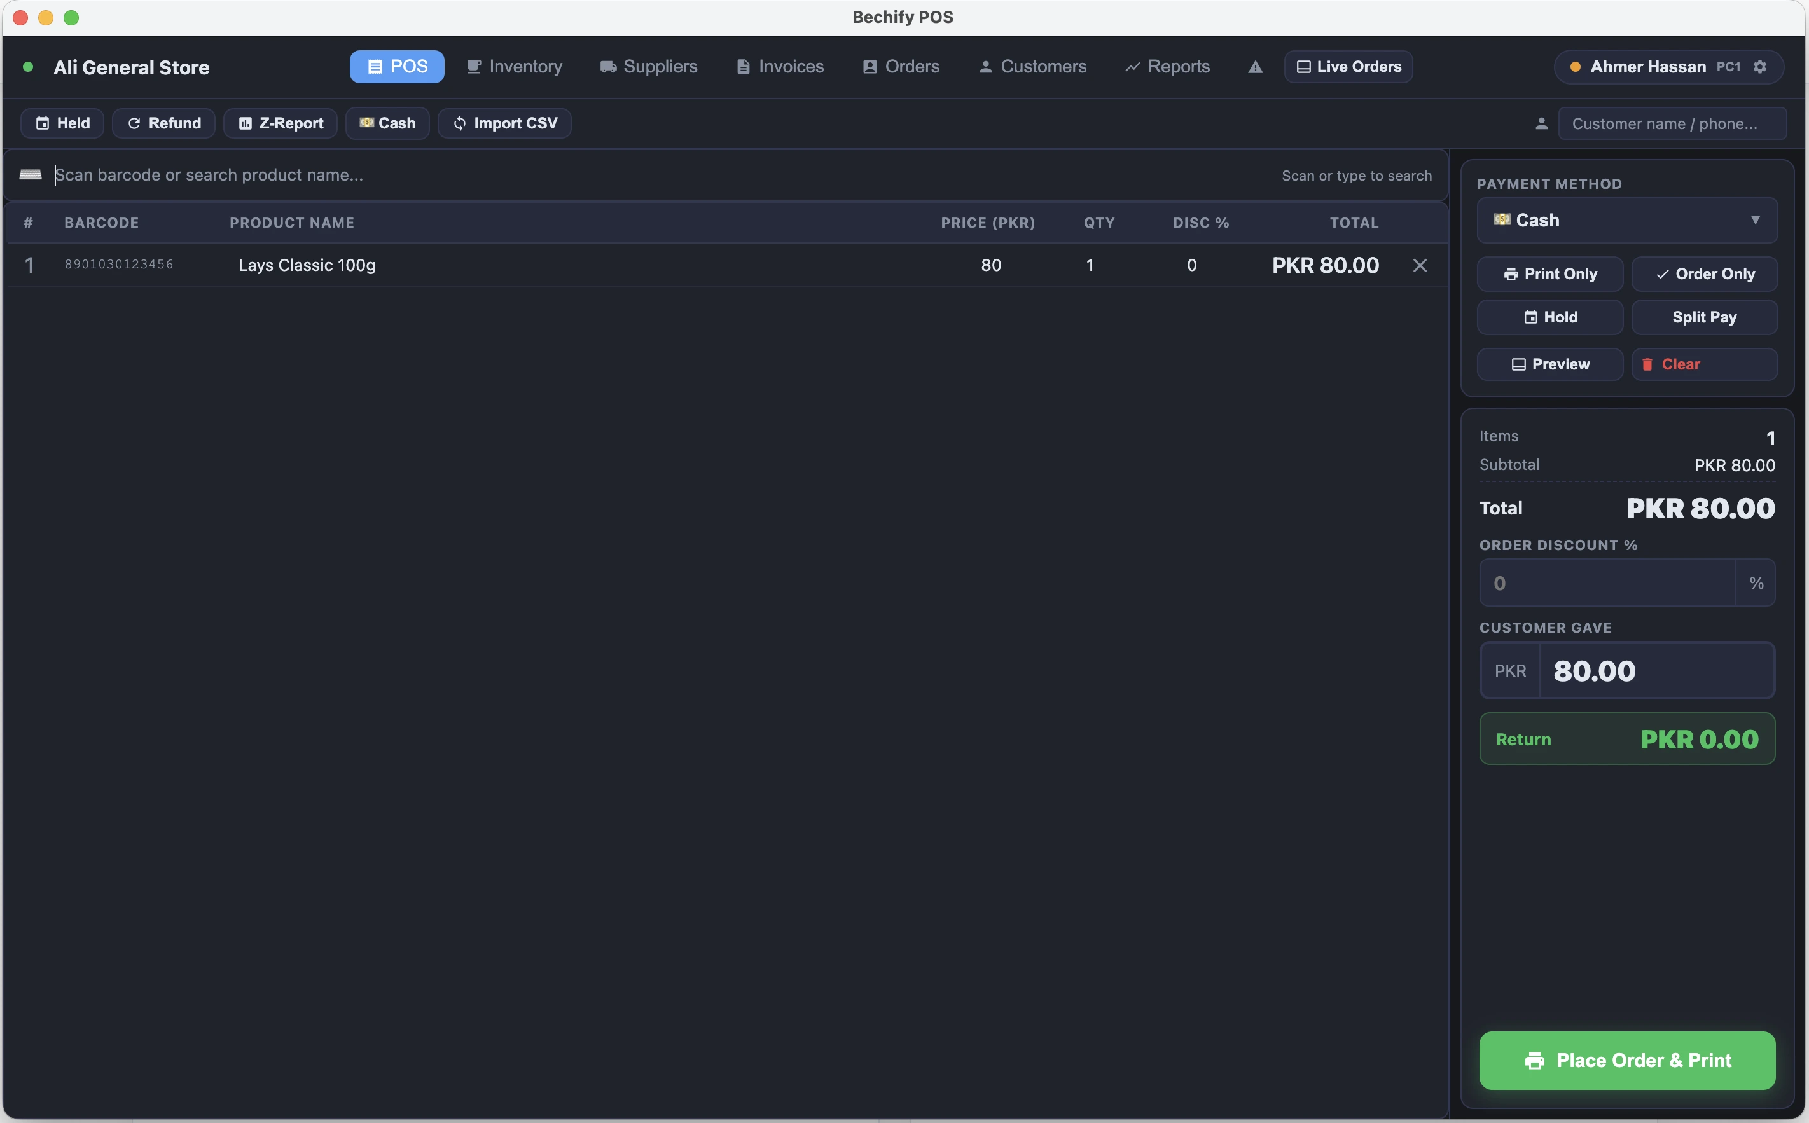
Task: Click Place Order & Print
Action: (x=1627, y=1060)
